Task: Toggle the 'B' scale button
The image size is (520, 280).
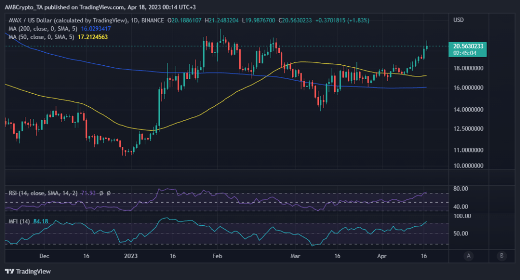Action: click(502, 255)
